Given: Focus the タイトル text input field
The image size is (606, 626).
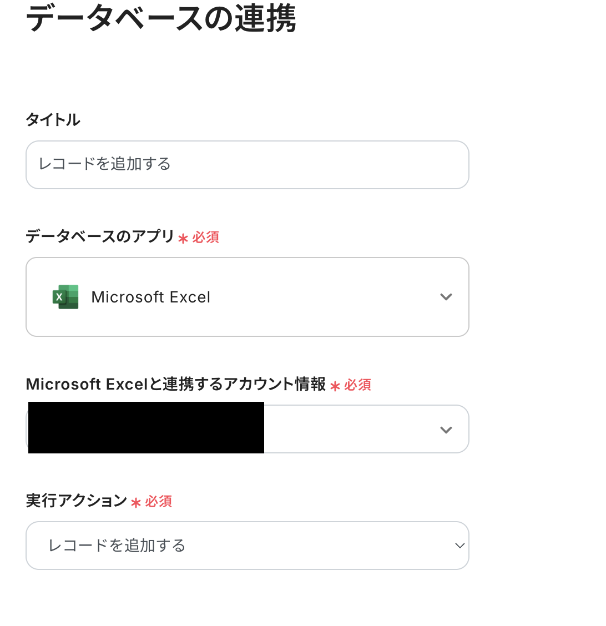Looking at the screenshot, I should point(247,165).
